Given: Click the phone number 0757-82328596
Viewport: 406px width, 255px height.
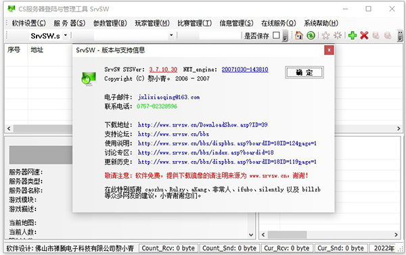Looking at the screenshot, I should click(157, 106).
